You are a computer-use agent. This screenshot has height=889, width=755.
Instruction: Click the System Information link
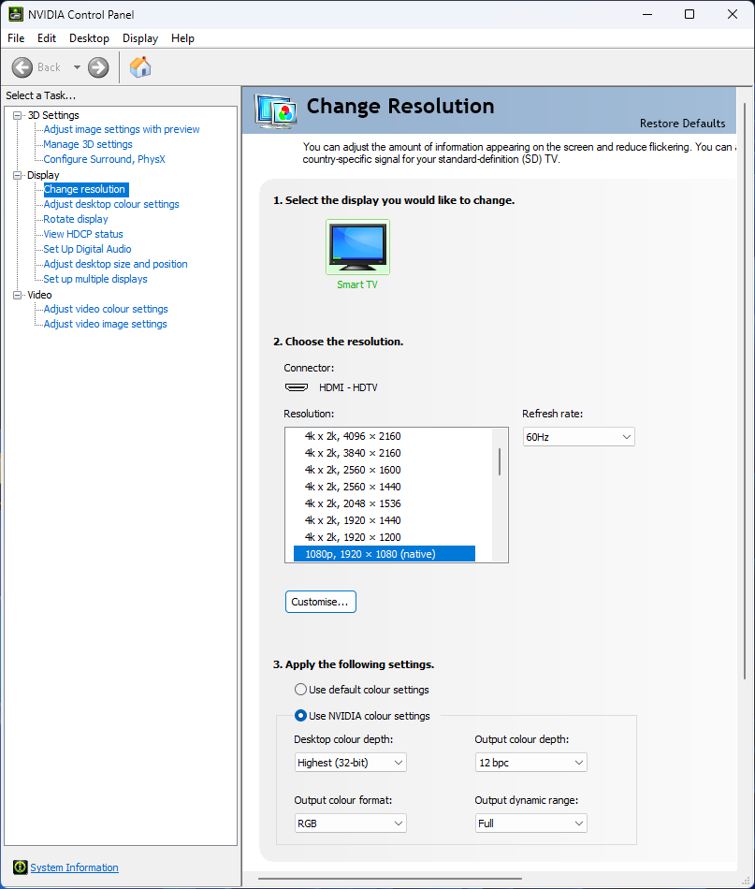[x=74, y=867]
